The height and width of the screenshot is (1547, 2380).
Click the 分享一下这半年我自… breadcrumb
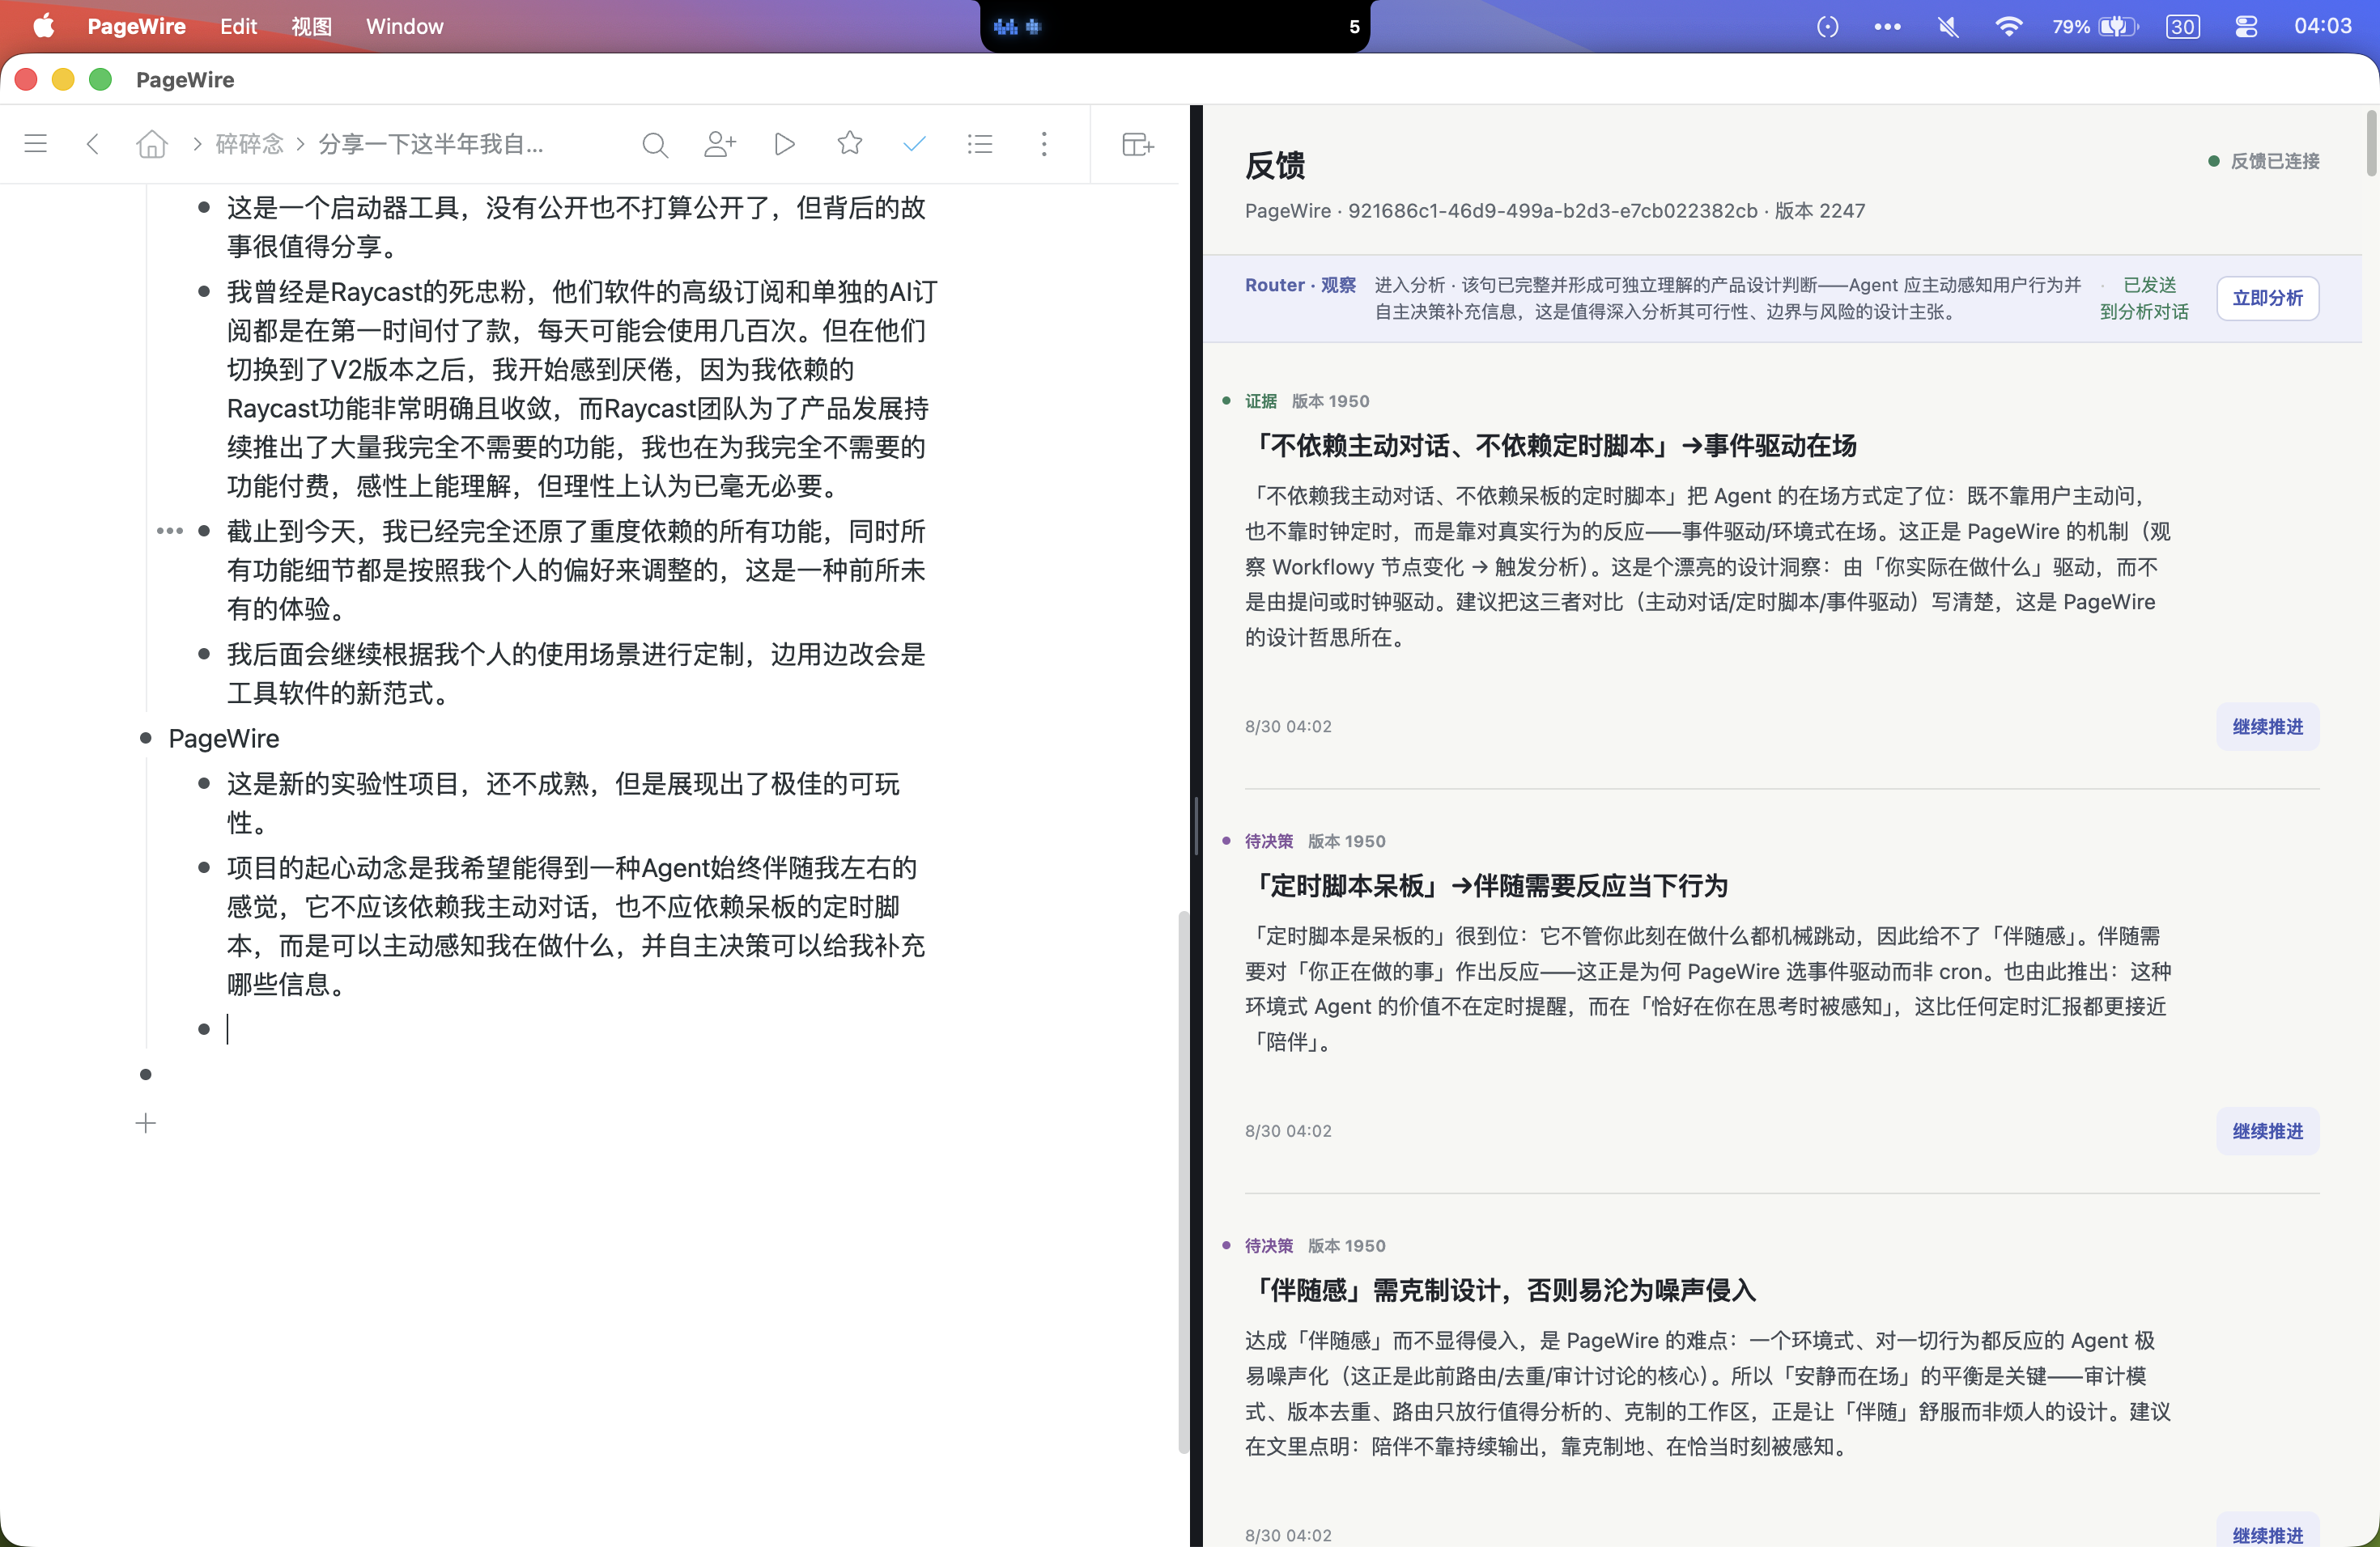tap(431, 144)
